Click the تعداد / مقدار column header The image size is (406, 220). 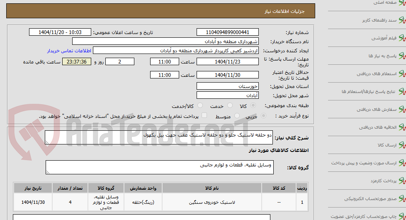(x=70, y=188)
